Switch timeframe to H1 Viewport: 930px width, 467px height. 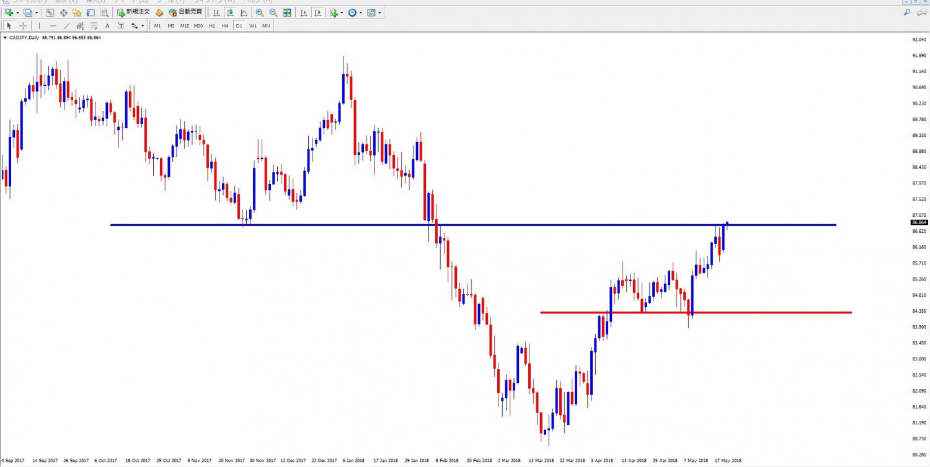pos(212,25)
